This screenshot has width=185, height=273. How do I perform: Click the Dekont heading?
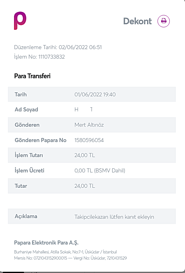coord(137,21)
